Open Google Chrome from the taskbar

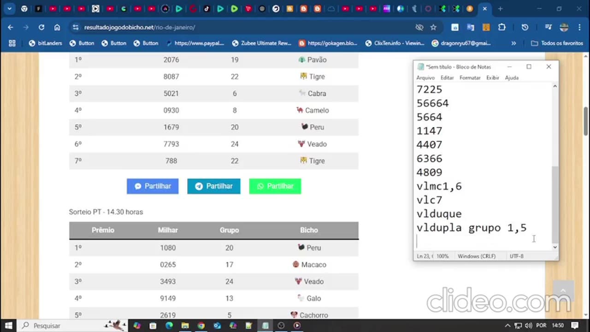201,326
